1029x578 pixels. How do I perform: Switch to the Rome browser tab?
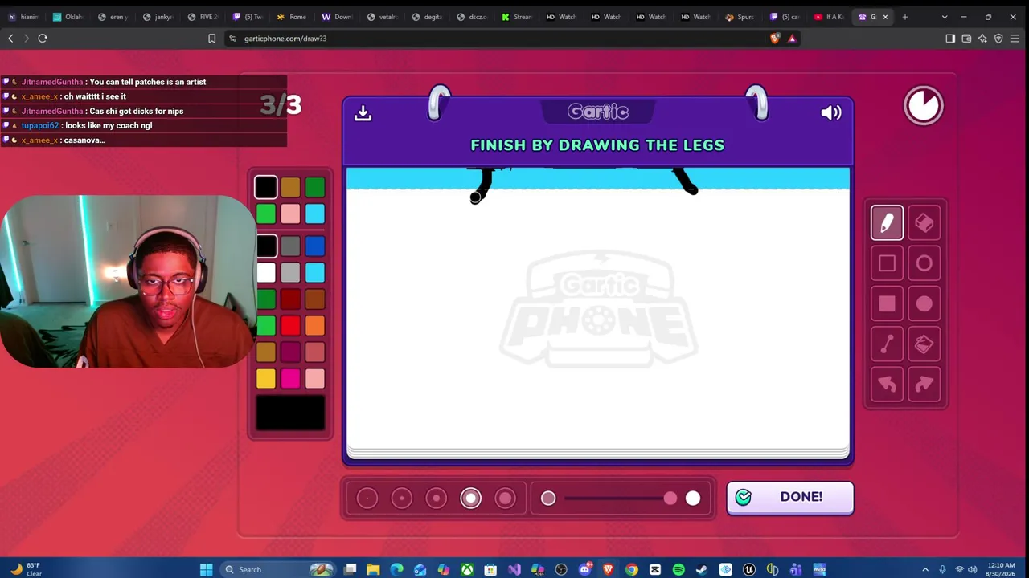point(292,17)
